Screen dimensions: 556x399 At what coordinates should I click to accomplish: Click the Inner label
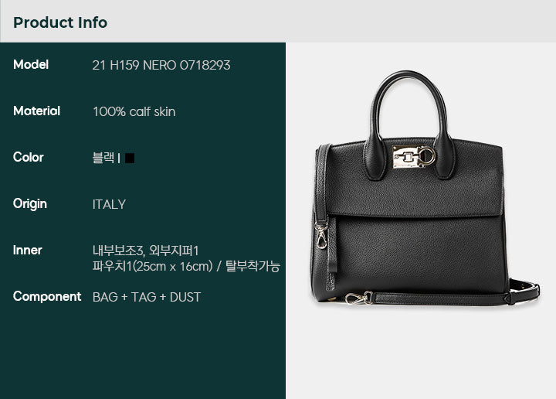(x=27, y=251)
